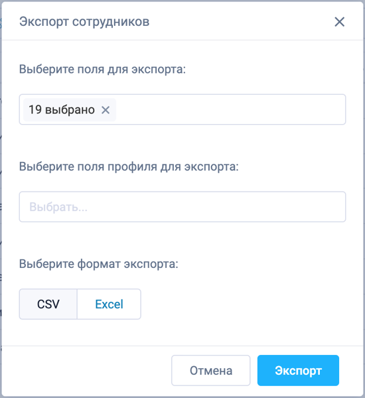Pick the Excel segment of the format switch

109,304
